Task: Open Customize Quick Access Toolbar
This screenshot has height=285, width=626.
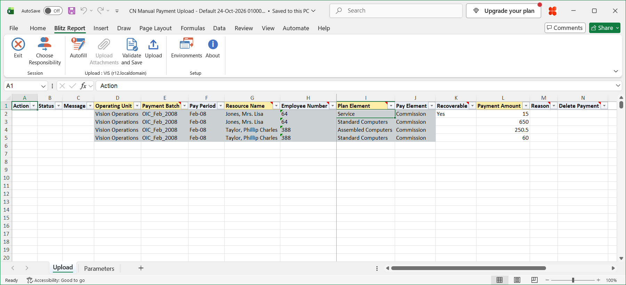Action: [117, 11]
